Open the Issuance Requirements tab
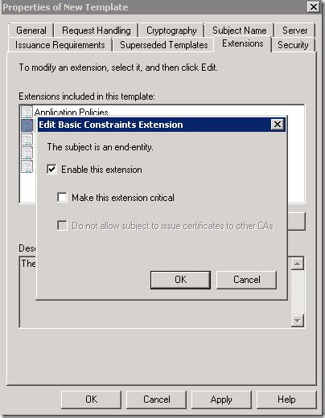This screenshot has height=418, width=325. point(60,45)
